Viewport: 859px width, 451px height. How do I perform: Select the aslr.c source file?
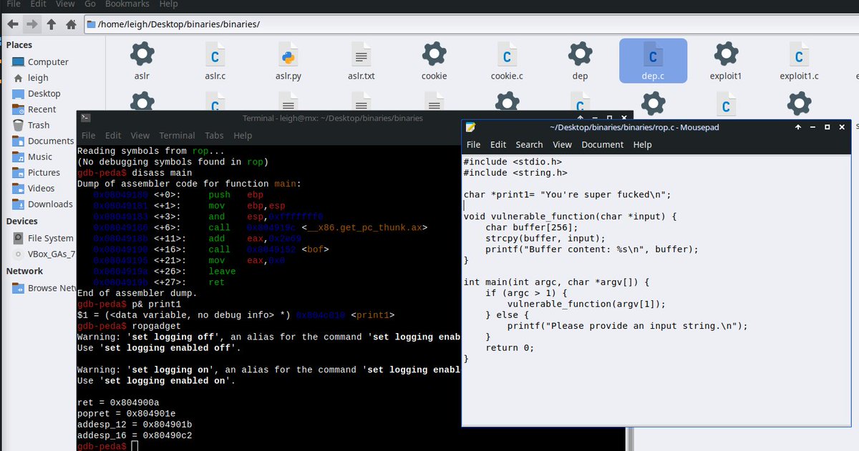[215, 61]
